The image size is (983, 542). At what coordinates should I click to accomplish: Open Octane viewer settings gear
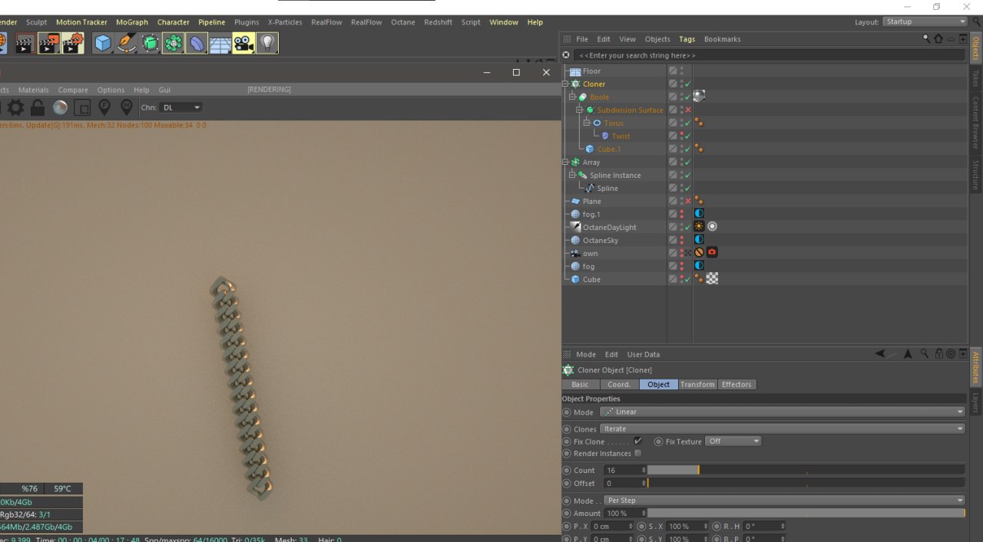(15, 107)
